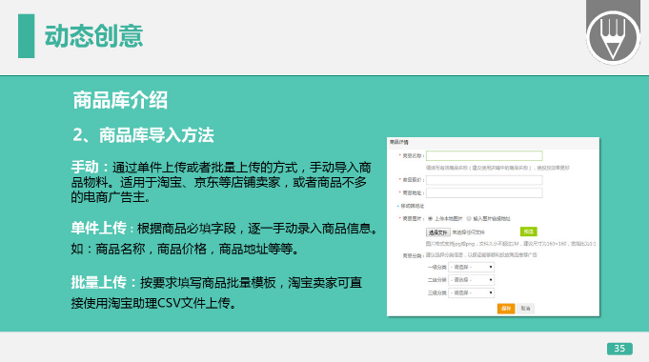This screenshot has width=649, height=362.
Task: Click the pencil logo icon
Action: point(613,37)
